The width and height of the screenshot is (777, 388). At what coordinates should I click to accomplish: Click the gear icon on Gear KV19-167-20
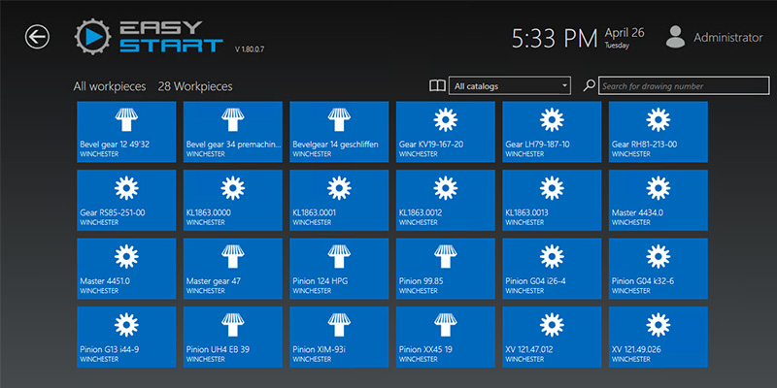point(446,119)
